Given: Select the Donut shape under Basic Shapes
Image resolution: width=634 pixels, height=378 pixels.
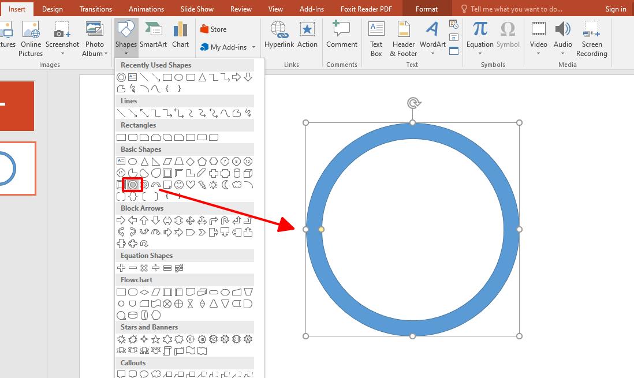Looking at the screenshot, I should point(133,184).
